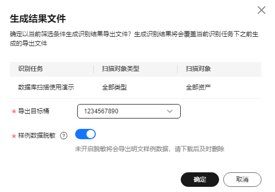
Task: Cancel with the 取消 button
Action: click(242, 180)
